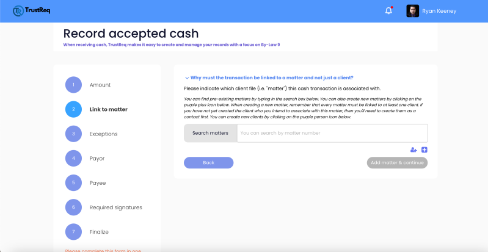Screen dimensions: 488x252
Task: Click the plus icon to create matter
Action: coord(424,150)
